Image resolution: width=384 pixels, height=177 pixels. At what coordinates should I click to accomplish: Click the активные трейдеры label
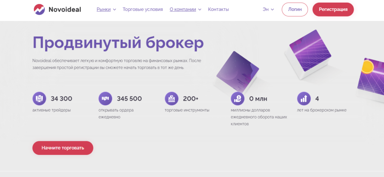[x=51, y=110]
